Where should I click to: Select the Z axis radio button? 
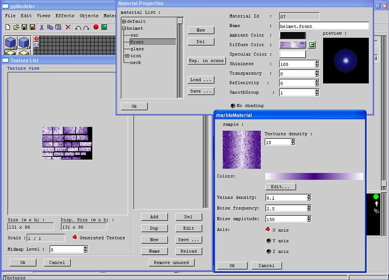click(x=268, y=251)
